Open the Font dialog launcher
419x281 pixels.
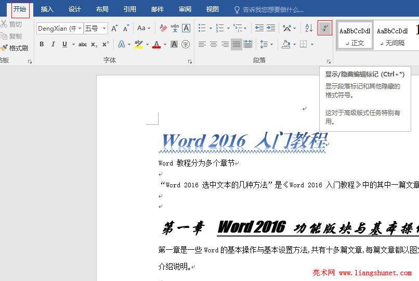[x=190, y=62]
